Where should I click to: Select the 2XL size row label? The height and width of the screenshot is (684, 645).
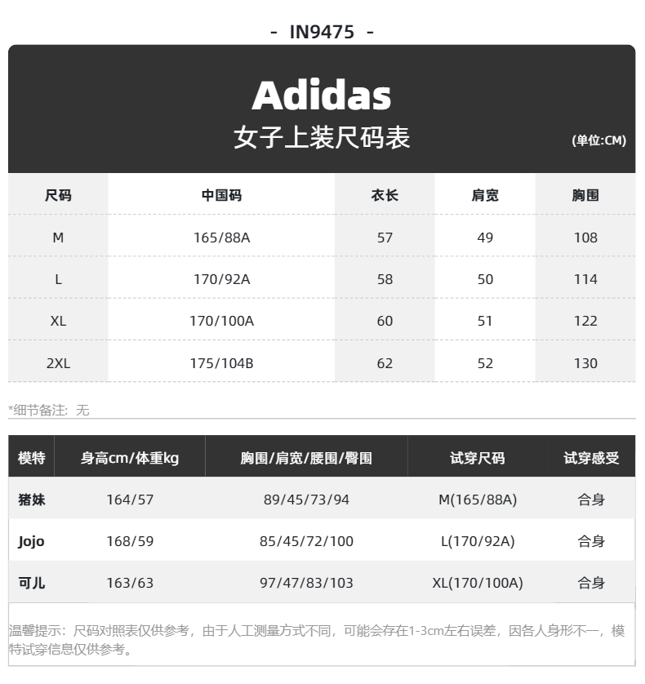58,363
